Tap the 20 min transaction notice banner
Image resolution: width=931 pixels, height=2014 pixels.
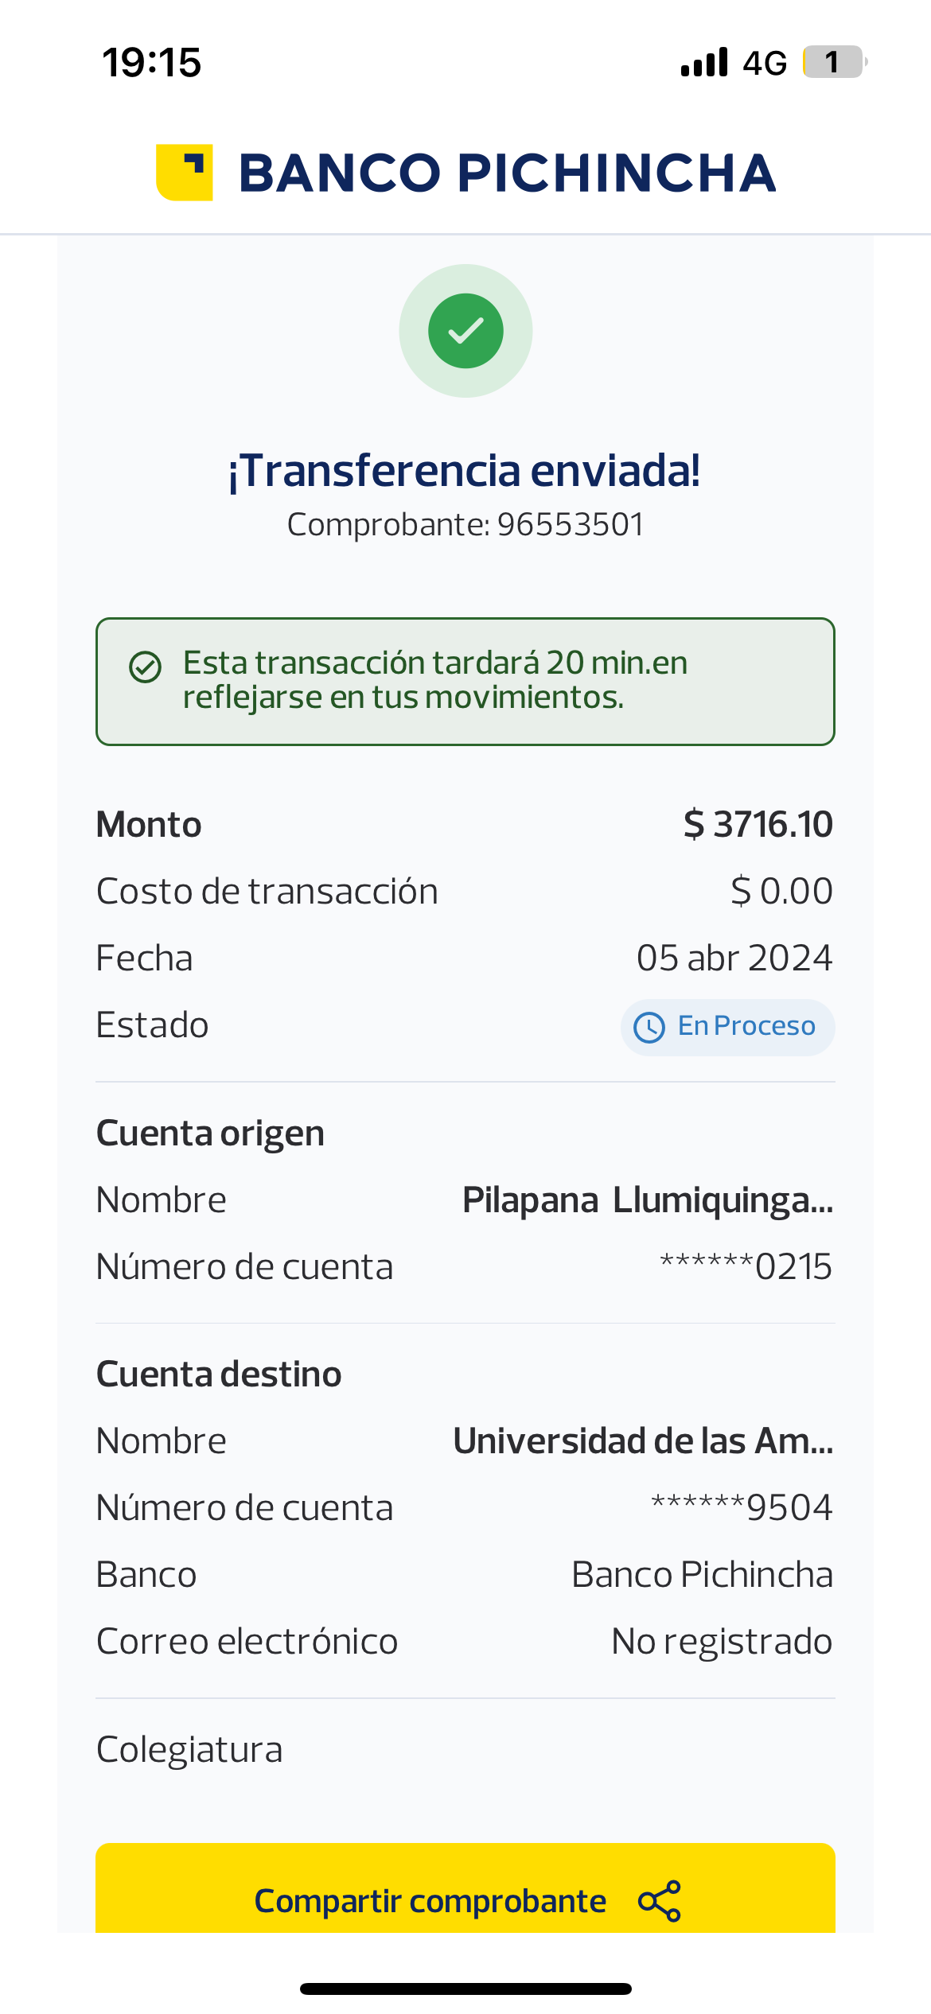tap(465, 681)
